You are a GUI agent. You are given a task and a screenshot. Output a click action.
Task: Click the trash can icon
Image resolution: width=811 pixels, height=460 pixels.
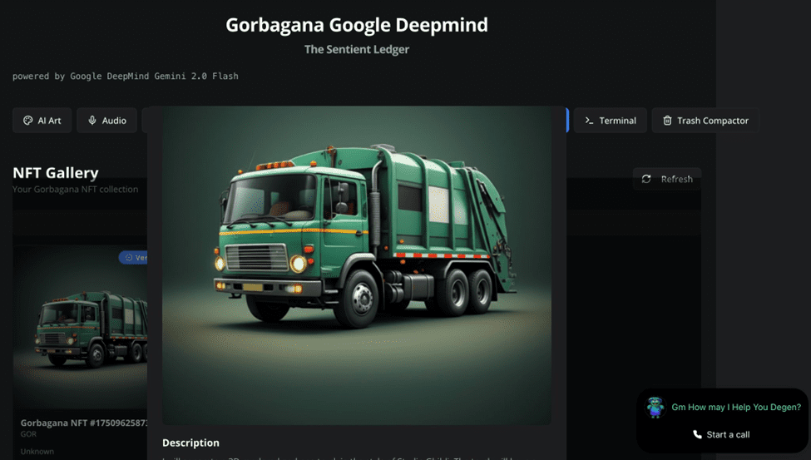click(x=667, y=121)
